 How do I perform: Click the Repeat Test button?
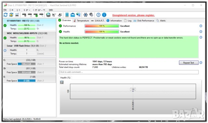(x=188, y=63)
